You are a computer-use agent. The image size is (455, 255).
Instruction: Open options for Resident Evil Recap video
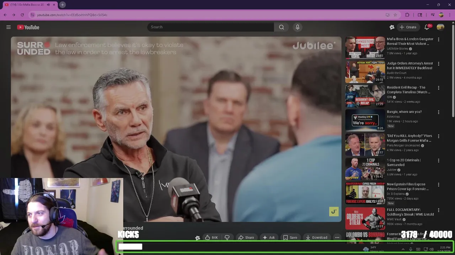pos(438,88)
